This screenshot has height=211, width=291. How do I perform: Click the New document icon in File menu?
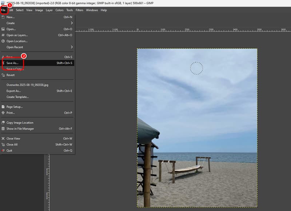pos(3,17)
